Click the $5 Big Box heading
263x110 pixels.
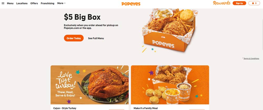(82, 17)
